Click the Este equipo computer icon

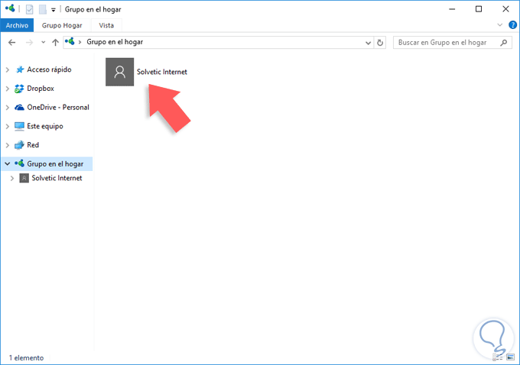click(19, 126)
